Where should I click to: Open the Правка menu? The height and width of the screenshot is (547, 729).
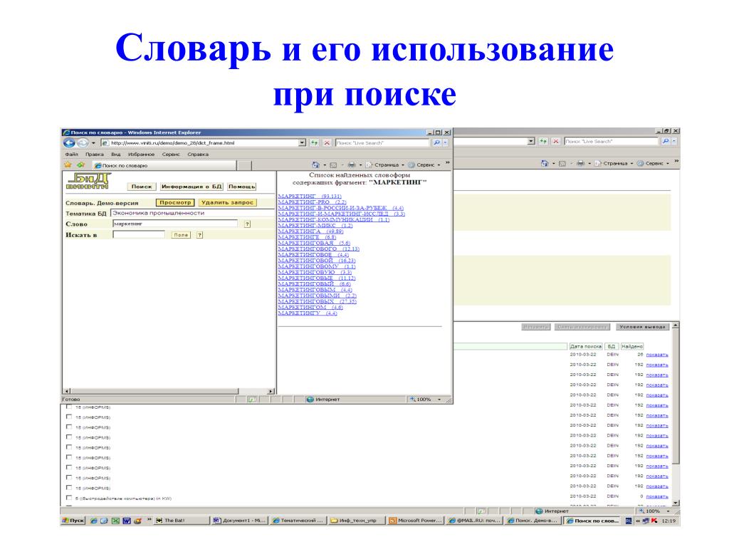coord(95,155)
